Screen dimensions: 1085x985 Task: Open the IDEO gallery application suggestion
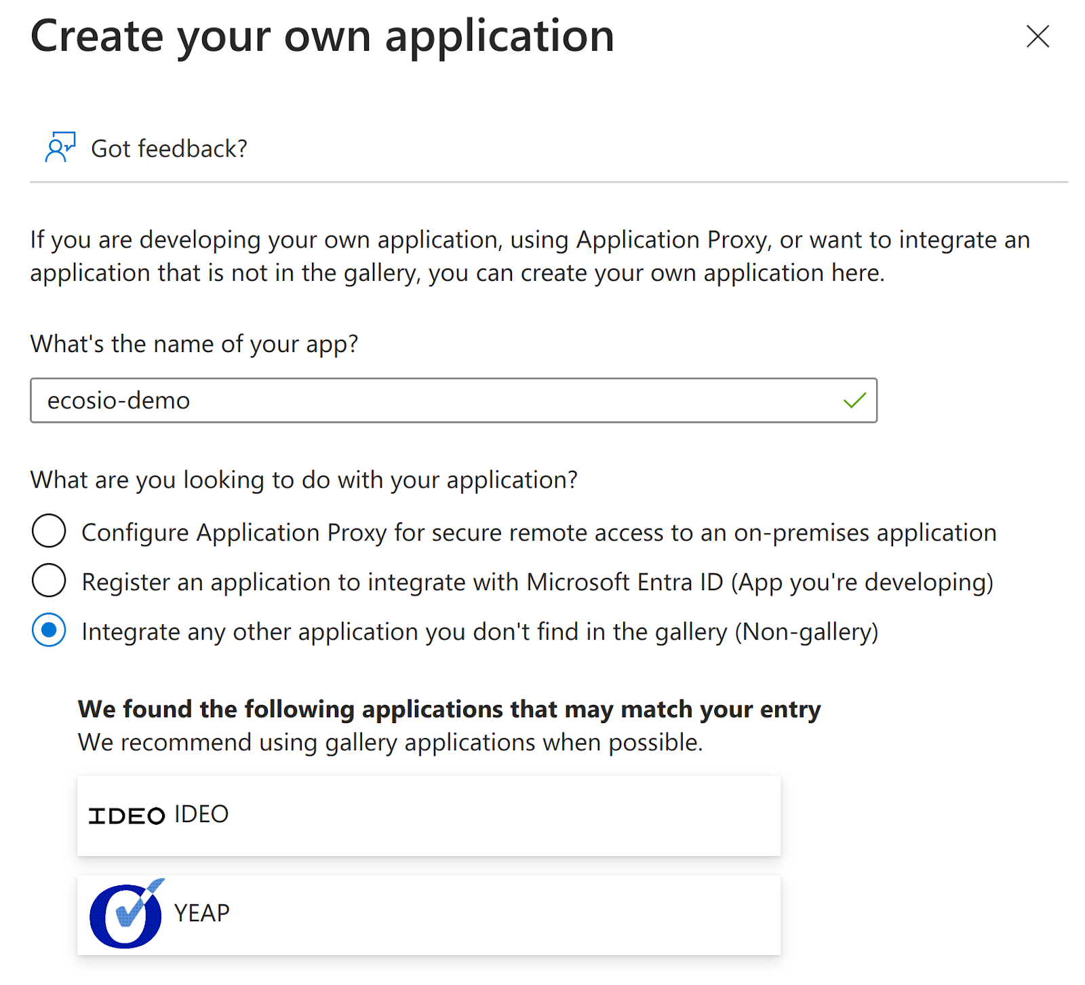coord(429,815)
